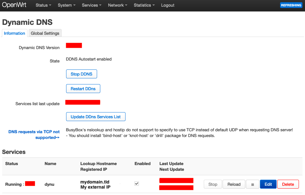Click Stop button for dynu service
Image resolution: width=305 pixels, height=195 pixels.
click(213, 184)
